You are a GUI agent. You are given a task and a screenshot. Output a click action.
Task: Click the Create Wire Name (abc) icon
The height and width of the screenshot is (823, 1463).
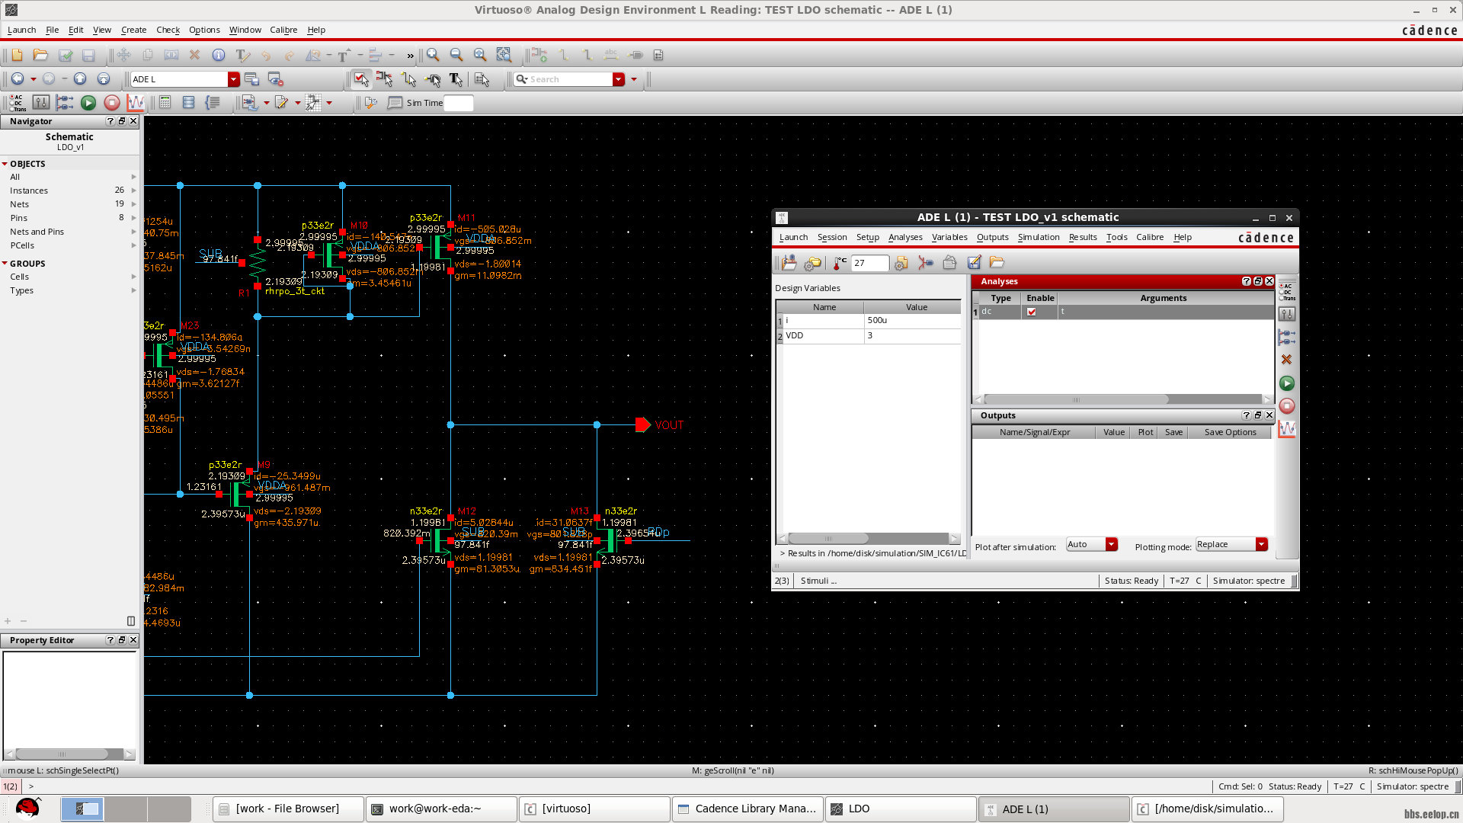click(611, 55)
